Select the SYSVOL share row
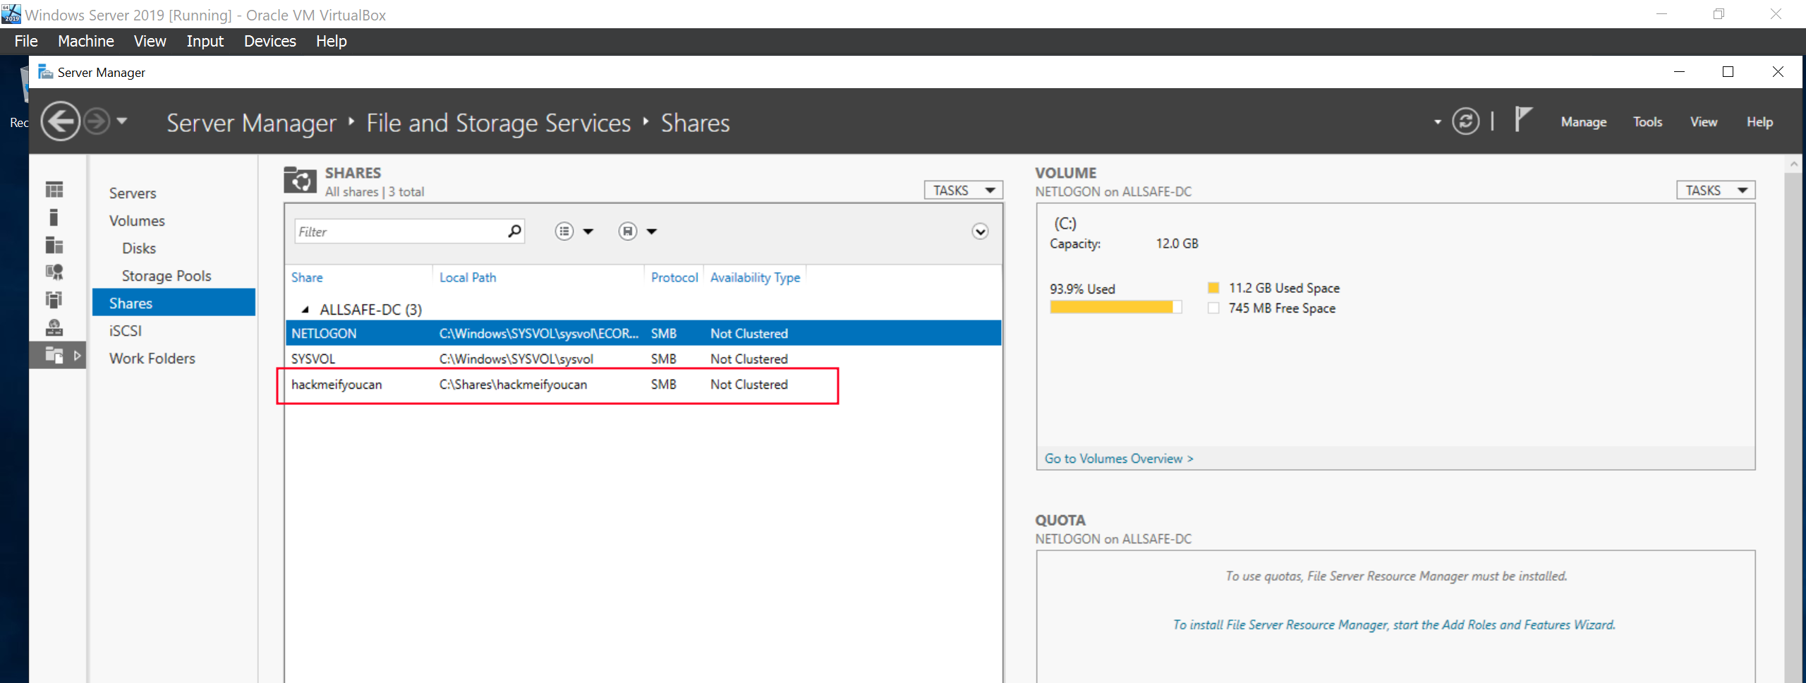This screenshot has height=683, width=1806. coord(643,358)
